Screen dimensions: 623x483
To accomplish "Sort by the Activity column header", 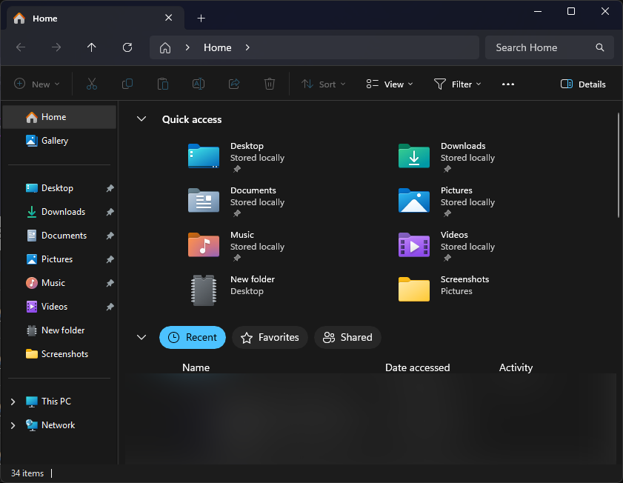I will click(x=516, y=367).
